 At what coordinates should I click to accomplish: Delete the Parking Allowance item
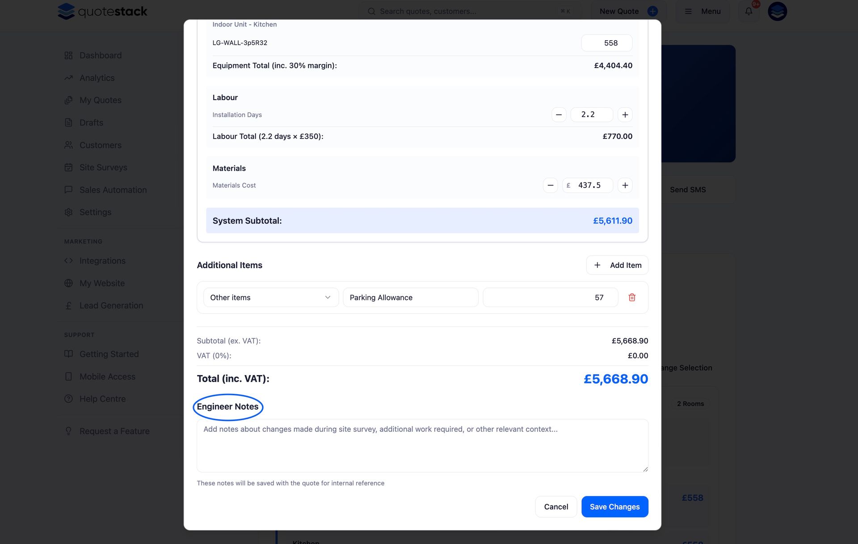click(x=632, y=298)
